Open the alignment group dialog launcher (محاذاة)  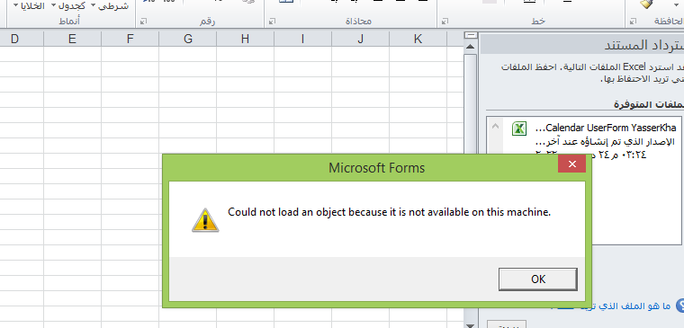(x=272, y=21)
